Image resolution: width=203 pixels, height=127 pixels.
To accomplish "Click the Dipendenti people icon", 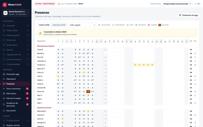I will coord(4,79).
